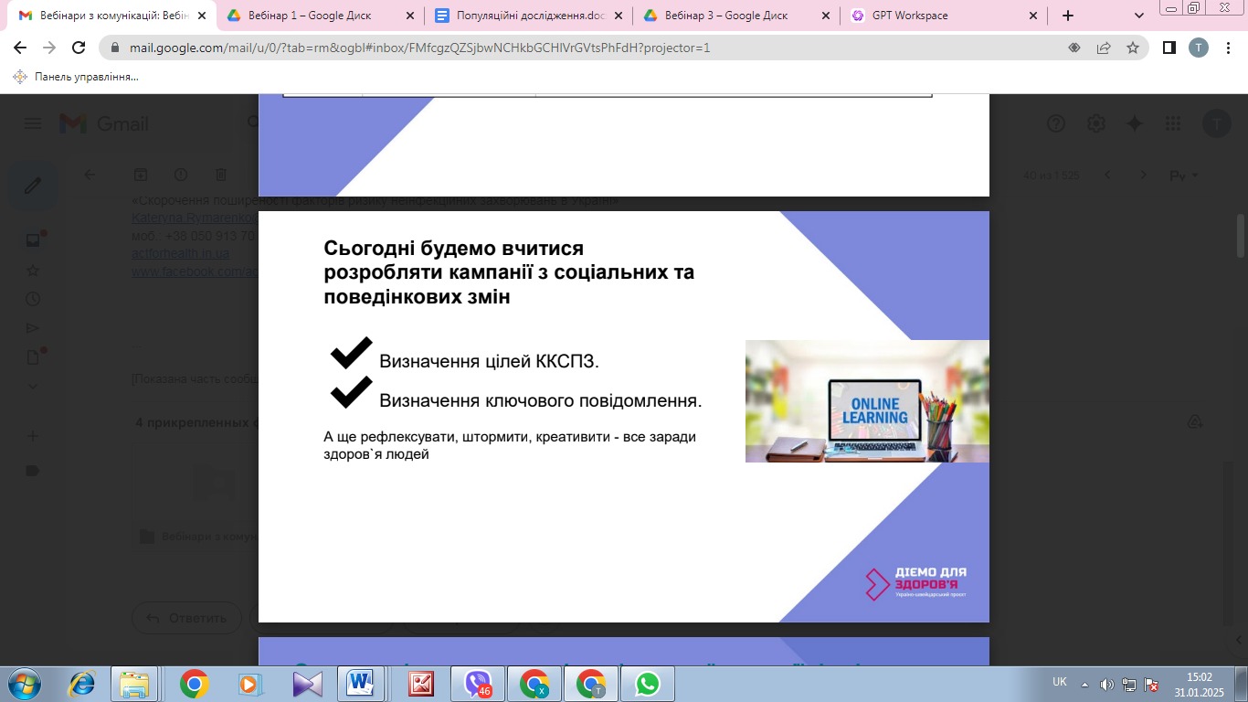
Task: Click the Ответить reply button
Action: (187, 618)
